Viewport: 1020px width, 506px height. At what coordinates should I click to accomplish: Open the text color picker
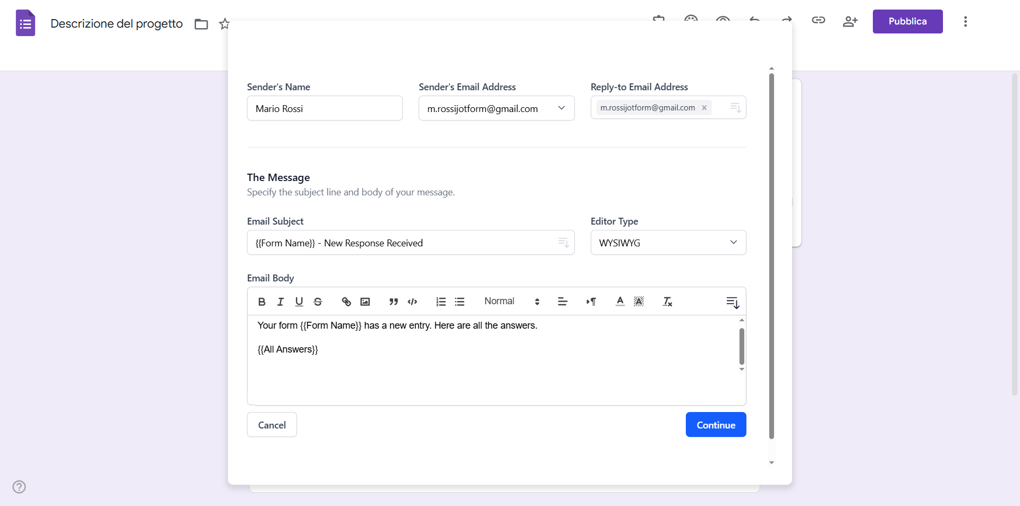(x=620, y=302)
